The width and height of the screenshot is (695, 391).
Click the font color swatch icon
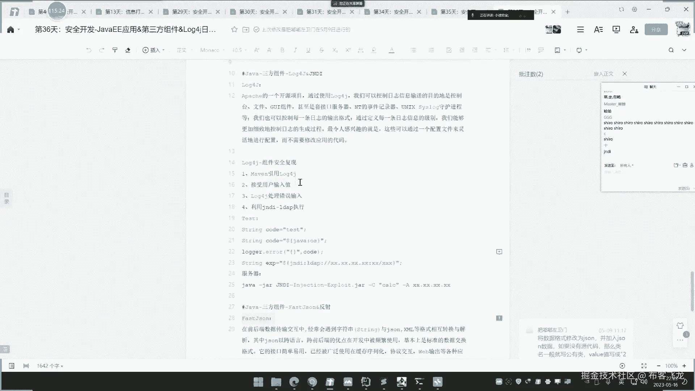pos(391,50)
